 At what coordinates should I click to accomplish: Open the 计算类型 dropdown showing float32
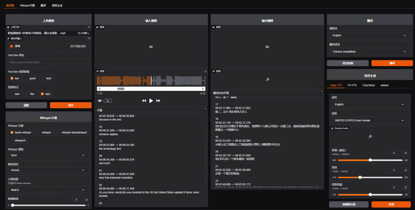[48, 190]
